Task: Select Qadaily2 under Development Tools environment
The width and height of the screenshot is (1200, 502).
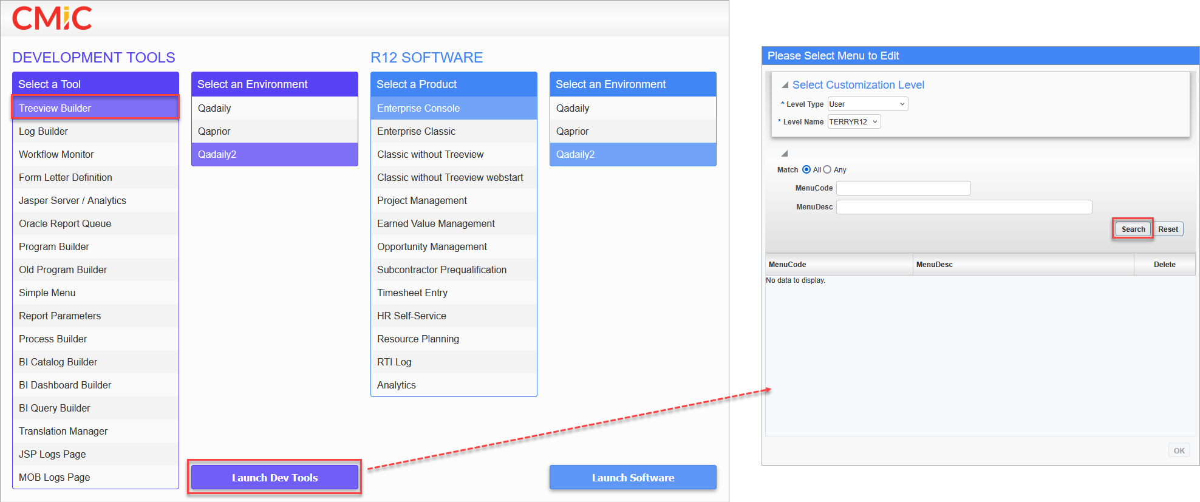Action: pyautogui.click(x=274, y=154)
